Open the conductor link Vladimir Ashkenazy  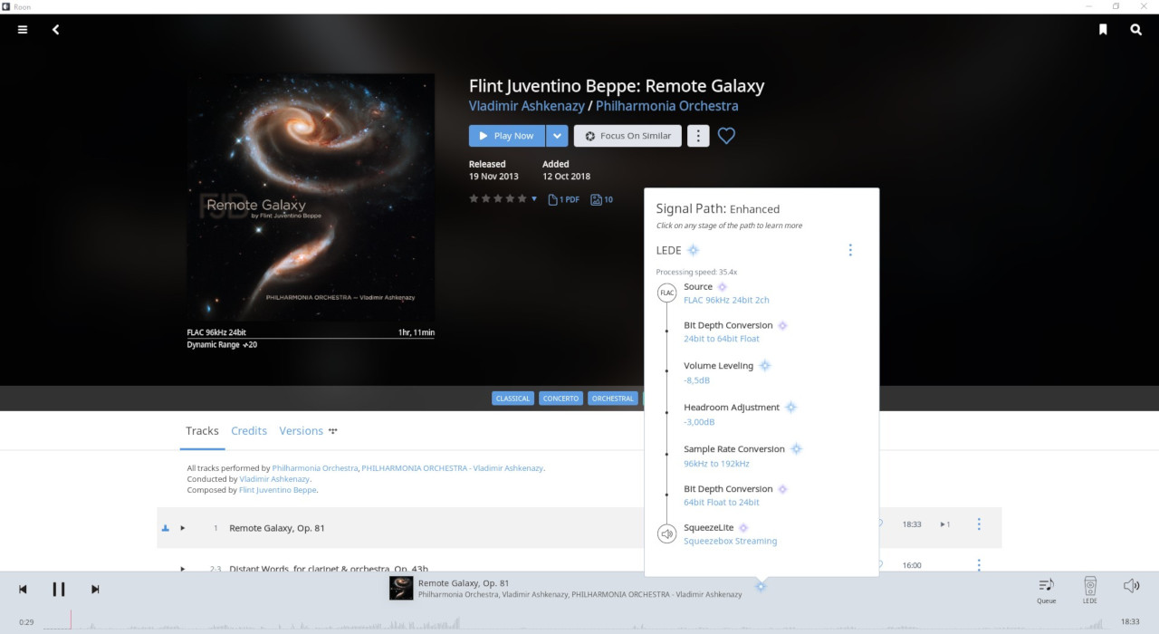pyautogui.click(x=274, y=479)
